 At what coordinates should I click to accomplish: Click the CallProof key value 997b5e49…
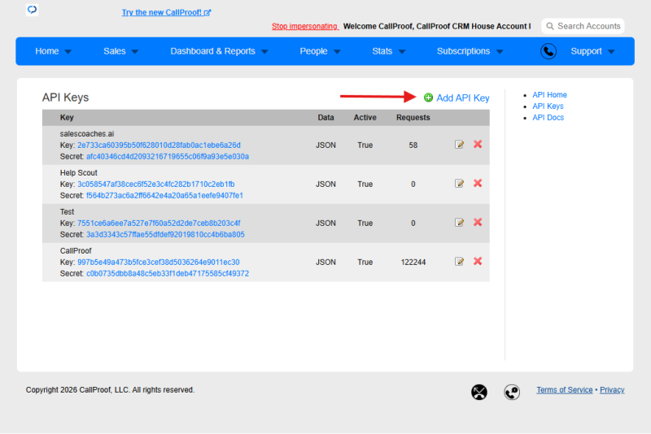[x=158, y=262]
